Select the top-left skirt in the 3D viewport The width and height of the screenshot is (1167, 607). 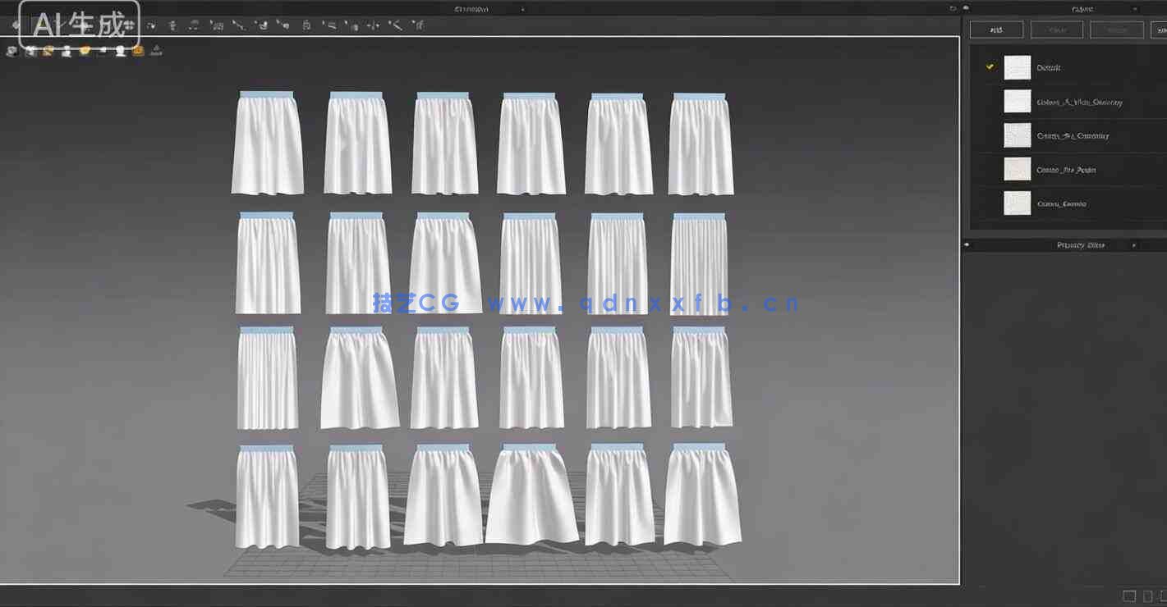[267, 144]
